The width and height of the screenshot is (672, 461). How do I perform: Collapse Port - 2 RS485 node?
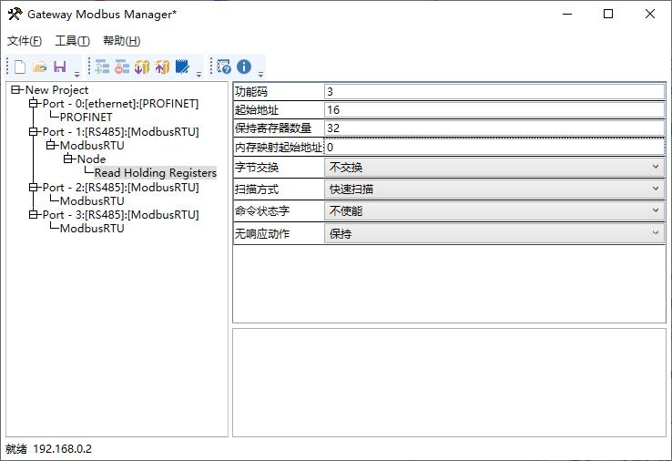[34, 188]
